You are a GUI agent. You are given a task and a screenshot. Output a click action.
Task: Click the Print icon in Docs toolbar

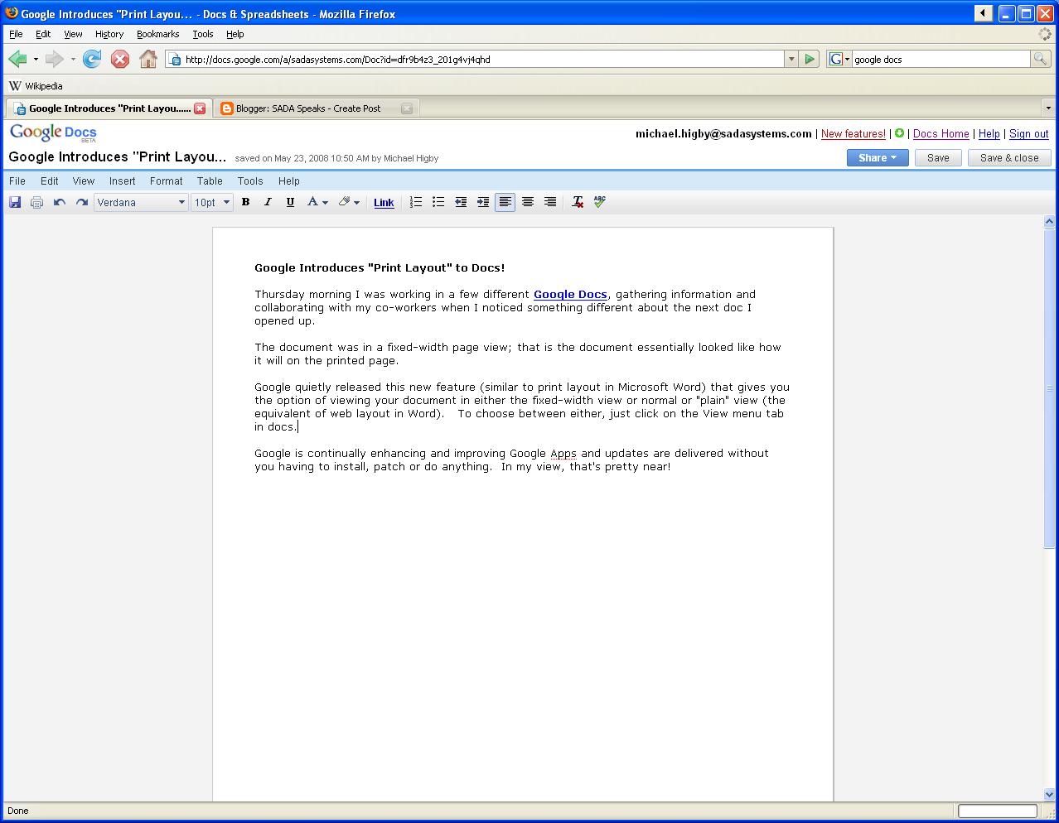click(x=36, y=202)
